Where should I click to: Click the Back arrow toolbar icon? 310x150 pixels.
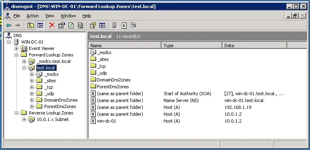[9, 25]
